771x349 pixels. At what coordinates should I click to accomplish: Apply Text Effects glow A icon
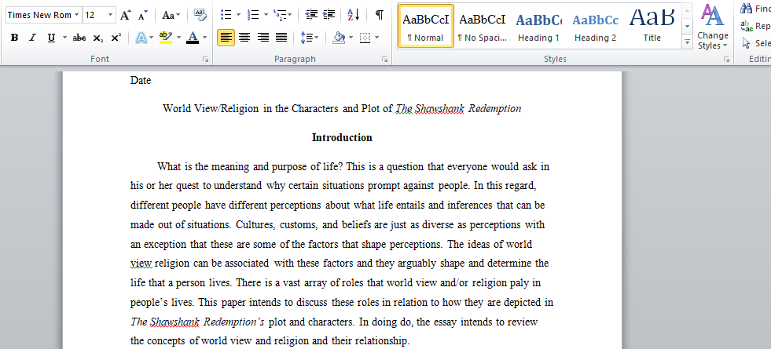click(141, 38)
